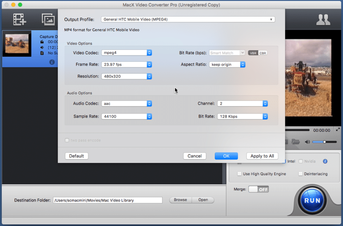The image size is (343, 226).
Task: Click the blue info icon beside Nvidia
Action: point(325,161)
